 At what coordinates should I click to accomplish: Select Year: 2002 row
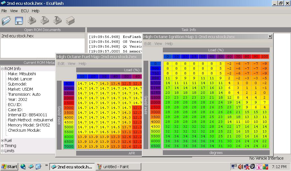coord(18,99)
